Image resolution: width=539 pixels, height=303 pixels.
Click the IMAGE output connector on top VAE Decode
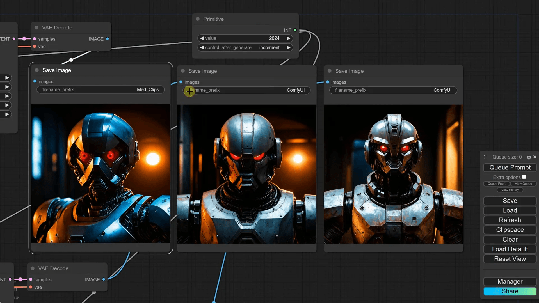tap(108, 39)
